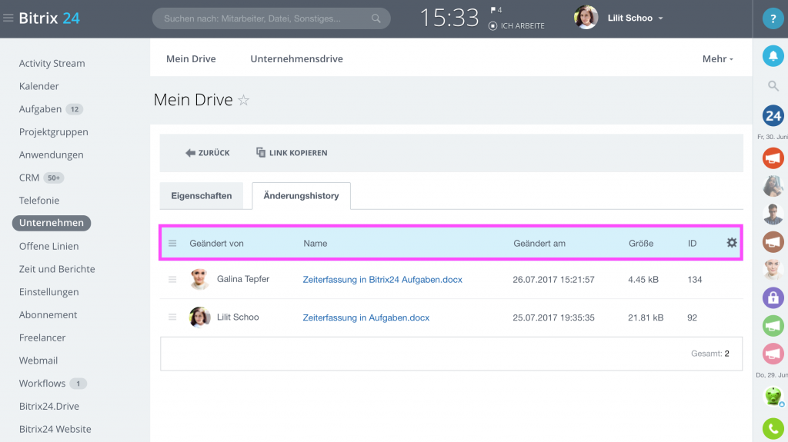Click the search magnifier in the top search bar

pyautogui.click(x=376, y=18)
